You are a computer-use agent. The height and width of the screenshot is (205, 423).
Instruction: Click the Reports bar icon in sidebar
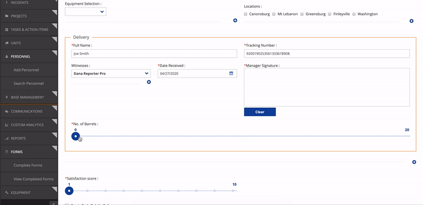pyautogui.click(x=7, y=138)
